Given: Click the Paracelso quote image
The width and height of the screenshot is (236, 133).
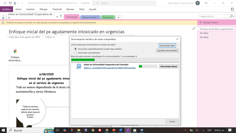Looking at the screenshot, I should click(31, 113).
